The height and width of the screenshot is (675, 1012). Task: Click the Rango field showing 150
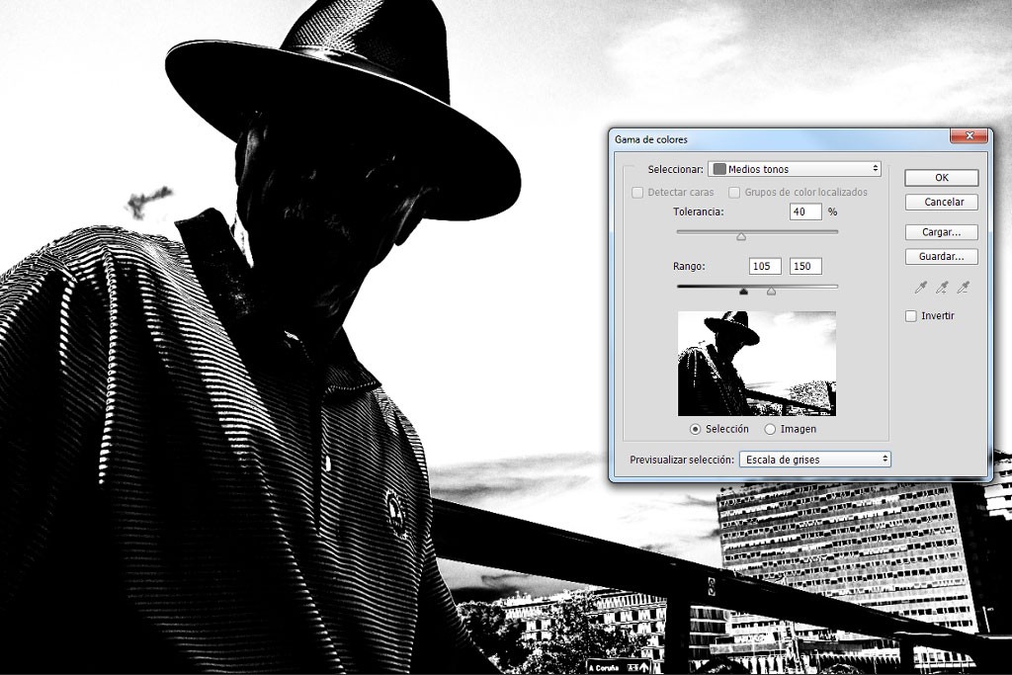[805, 266]
